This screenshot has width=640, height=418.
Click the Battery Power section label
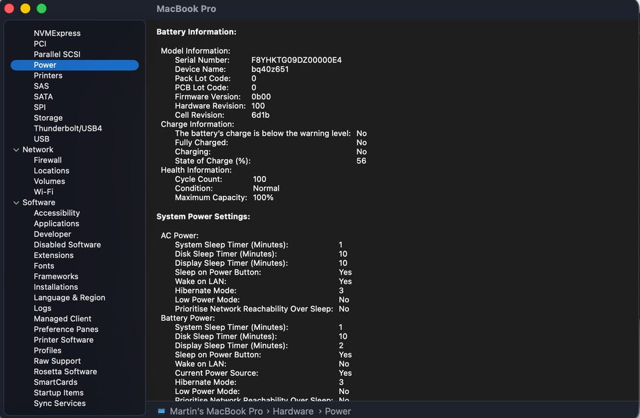pos(188,318)
